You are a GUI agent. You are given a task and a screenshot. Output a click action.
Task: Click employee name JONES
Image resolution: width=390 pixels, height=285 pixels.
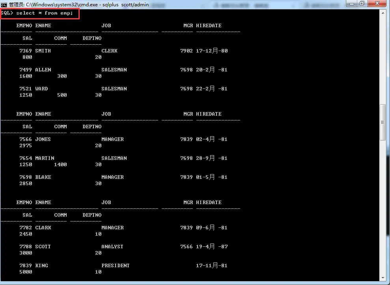point(43,139)
